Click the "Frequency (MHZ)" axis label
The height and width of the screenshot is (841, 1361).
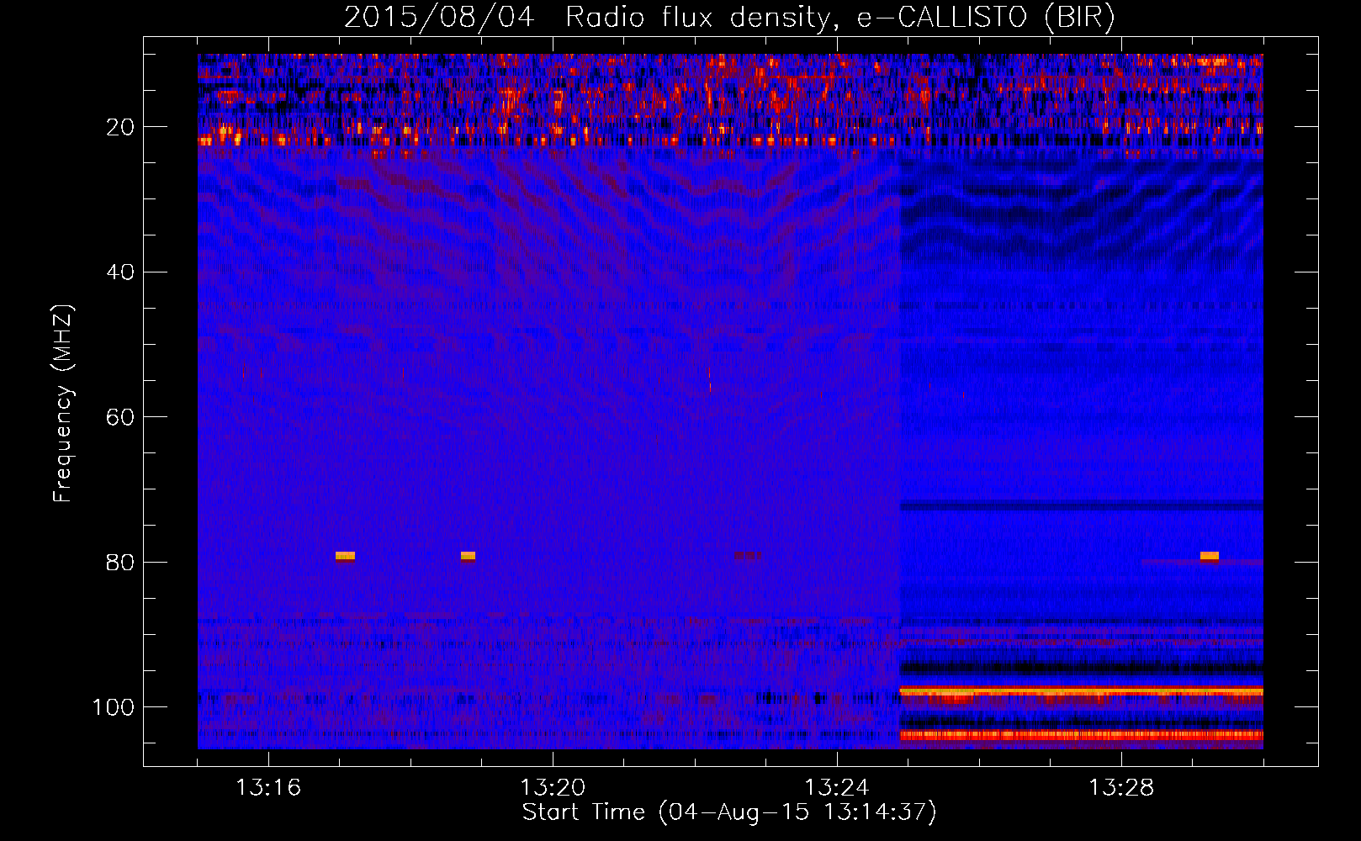(x=63, y=403)
